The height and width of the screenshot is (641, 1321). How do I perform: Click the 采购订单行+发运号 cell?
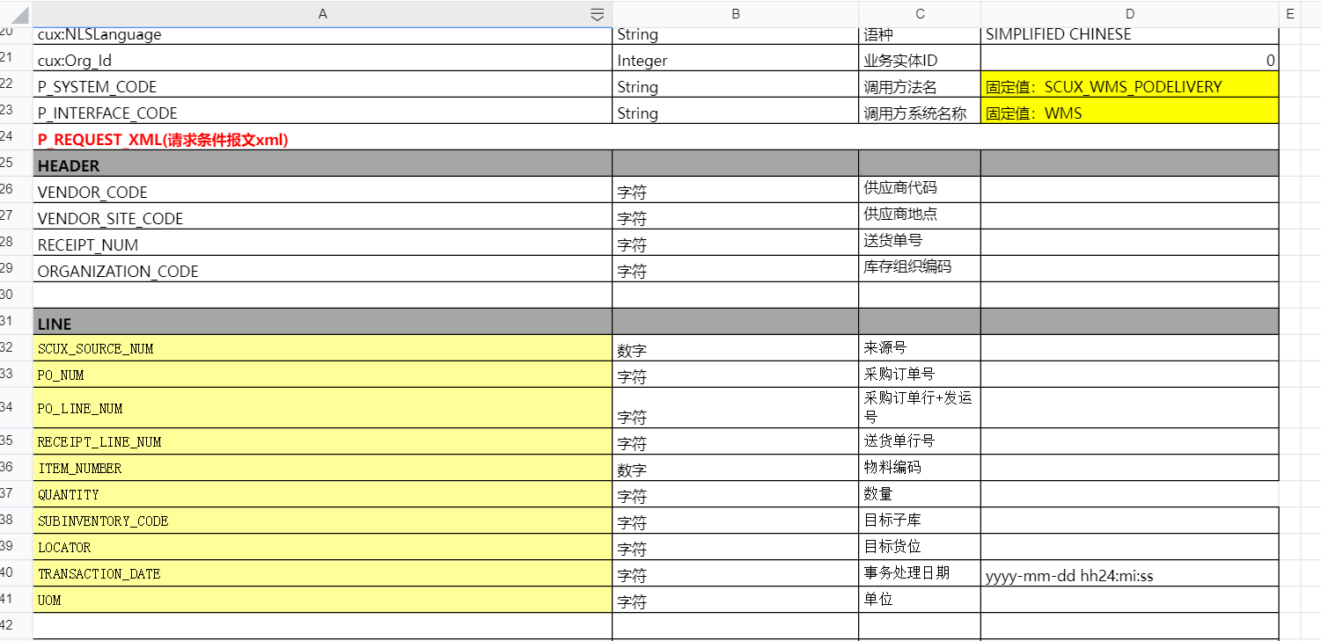(920, 408)
